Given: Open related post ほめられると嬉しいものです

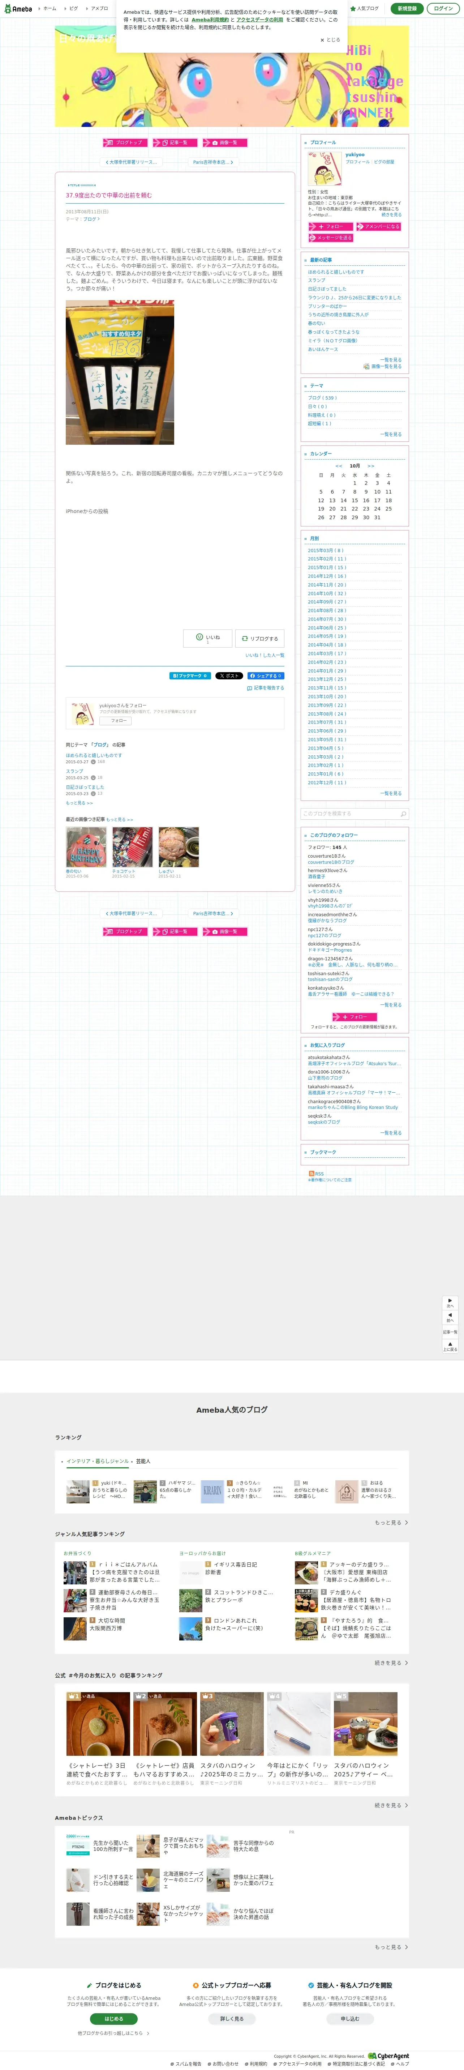Looking at the screenshot, I should (x=94, y=755).
